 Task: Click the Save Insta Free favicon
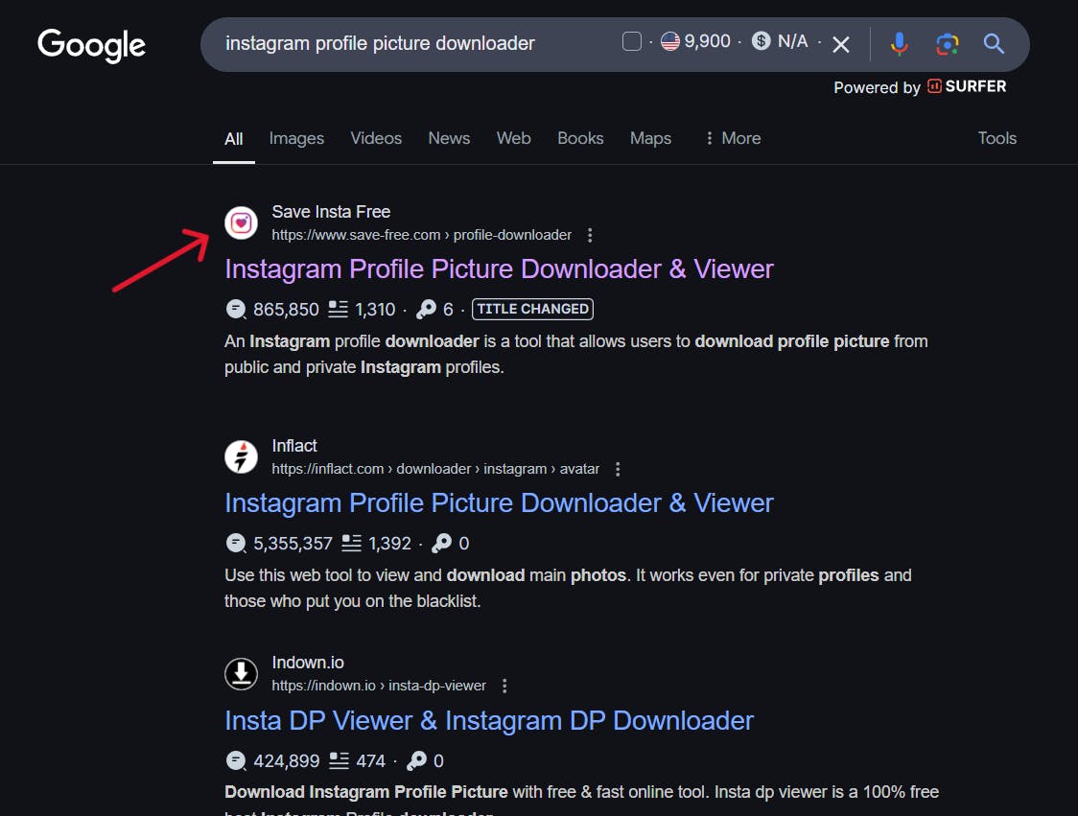coord(242,222)
